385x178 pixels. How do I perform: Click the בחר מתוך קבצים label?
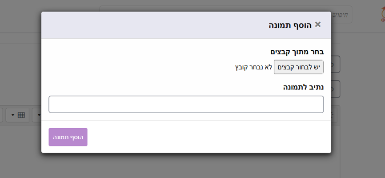pos(297,52)
